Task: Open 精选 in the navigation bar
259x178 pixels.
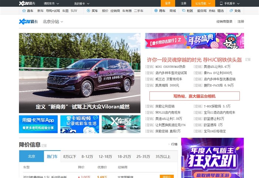Action: tap(221, 11)
